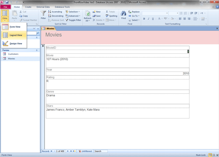This screenshot has width=219, height=157.
Task: Center align text
Action: (x=184, y=19)
